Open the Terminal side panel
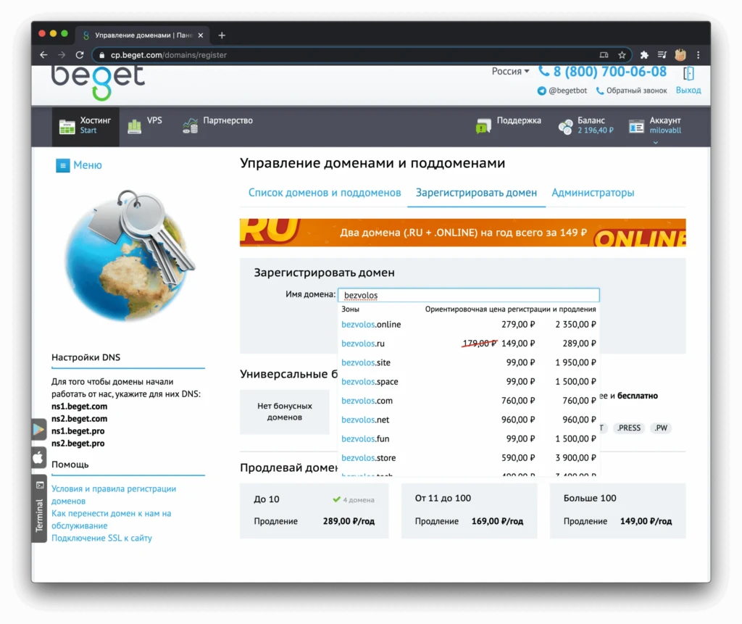 click(x=39, y=509)
